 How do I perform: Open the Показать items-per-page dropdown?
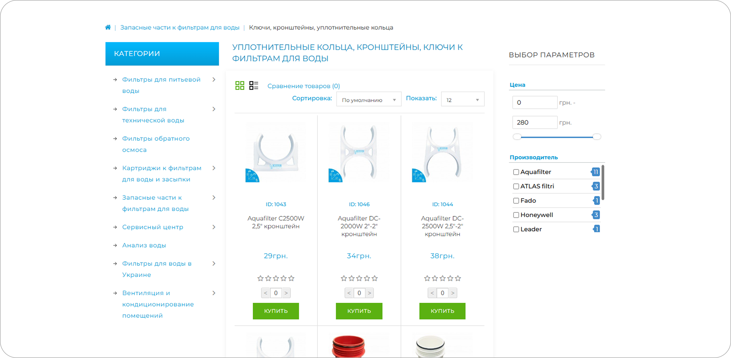(463, 100)
